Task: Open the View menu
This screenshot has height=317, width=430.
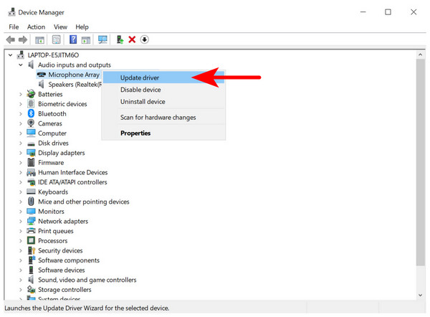Action: coord(60,27)
